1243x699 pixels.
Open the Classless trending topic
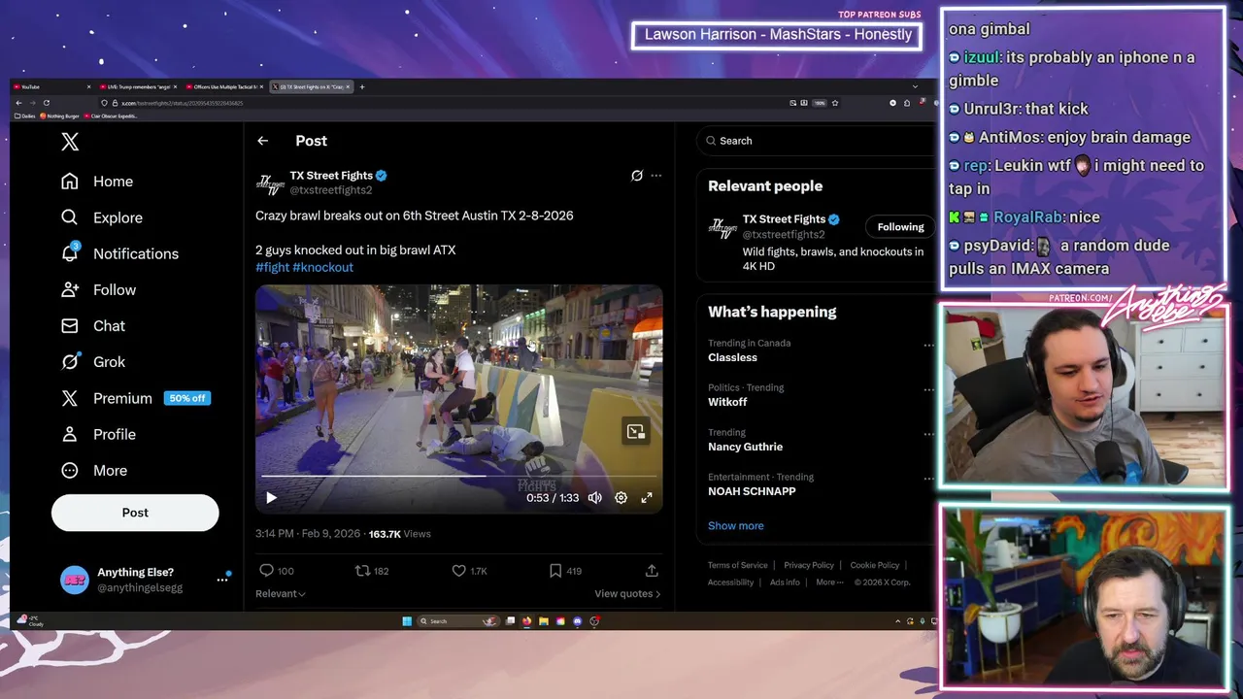coord(732,357)
